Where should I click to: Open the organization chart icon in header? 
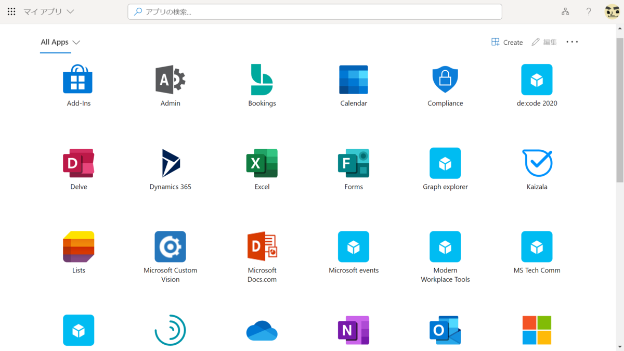(x=565, y=11)
